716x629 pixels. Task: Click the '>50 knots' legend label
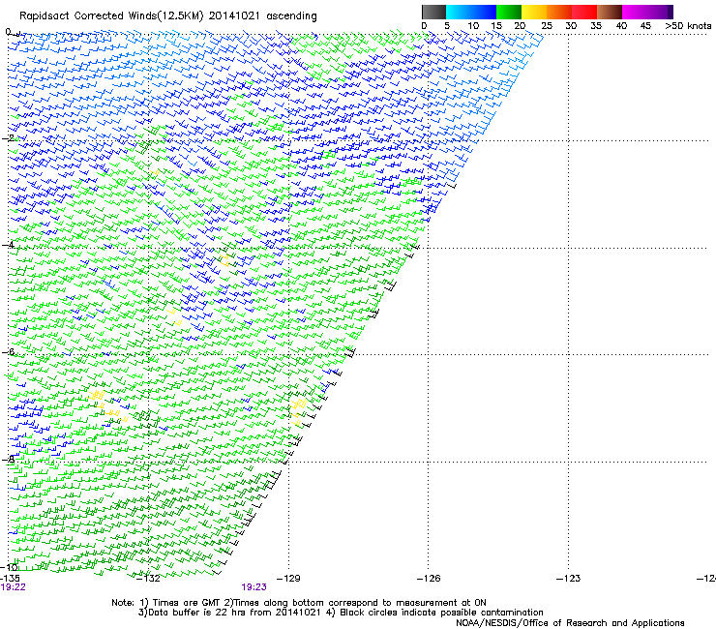(688, 26)
